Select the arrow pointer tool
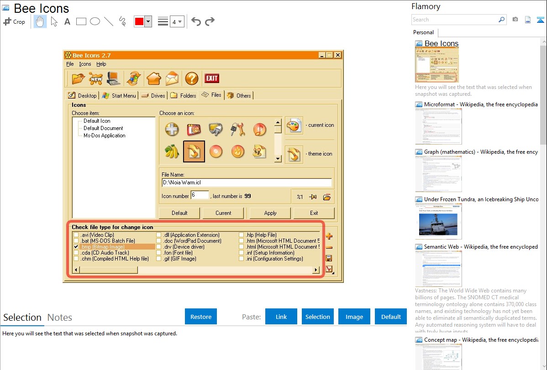Image resolution: width=547 pixels, height=370 pixels. click(x=54, y=21)
